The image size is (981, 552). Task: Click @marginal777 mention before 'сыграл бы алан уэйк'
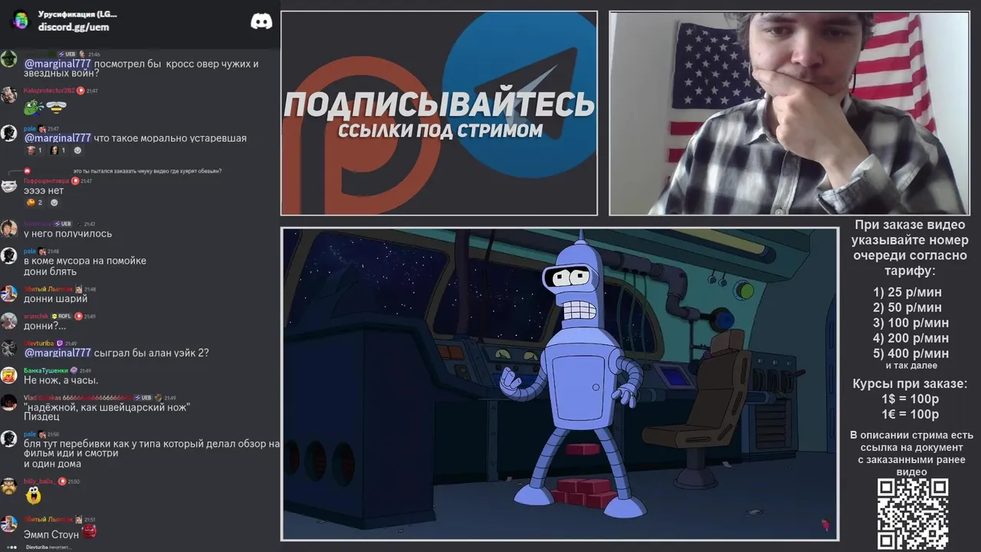pyautogui.click(x=57, y=353)
